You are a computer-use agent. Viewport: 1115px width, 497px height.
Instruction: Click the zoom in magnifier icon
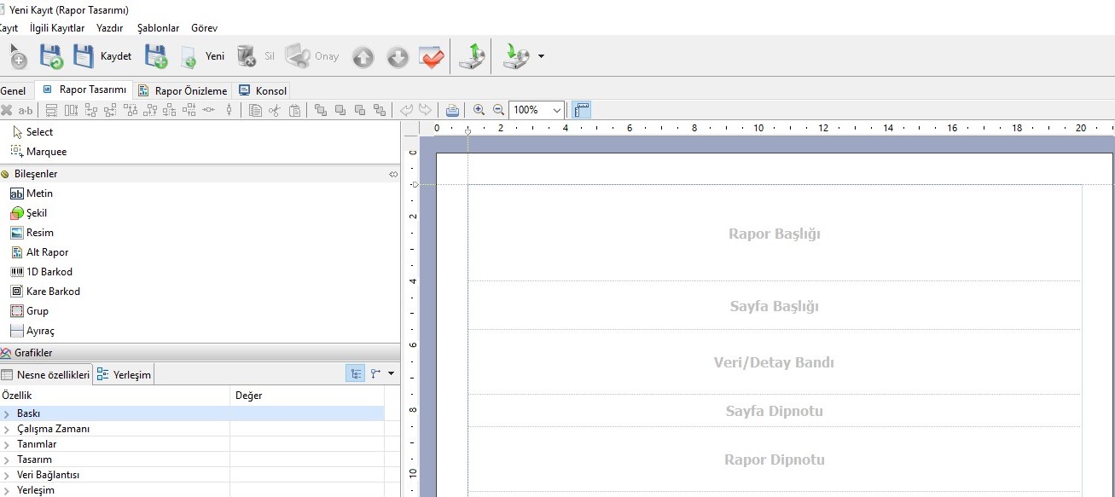click(x=479, y=110)
